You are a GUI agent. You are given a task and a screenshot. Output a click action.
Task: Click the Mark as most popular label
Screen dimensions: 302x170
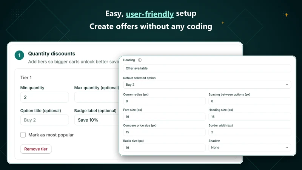51,135
